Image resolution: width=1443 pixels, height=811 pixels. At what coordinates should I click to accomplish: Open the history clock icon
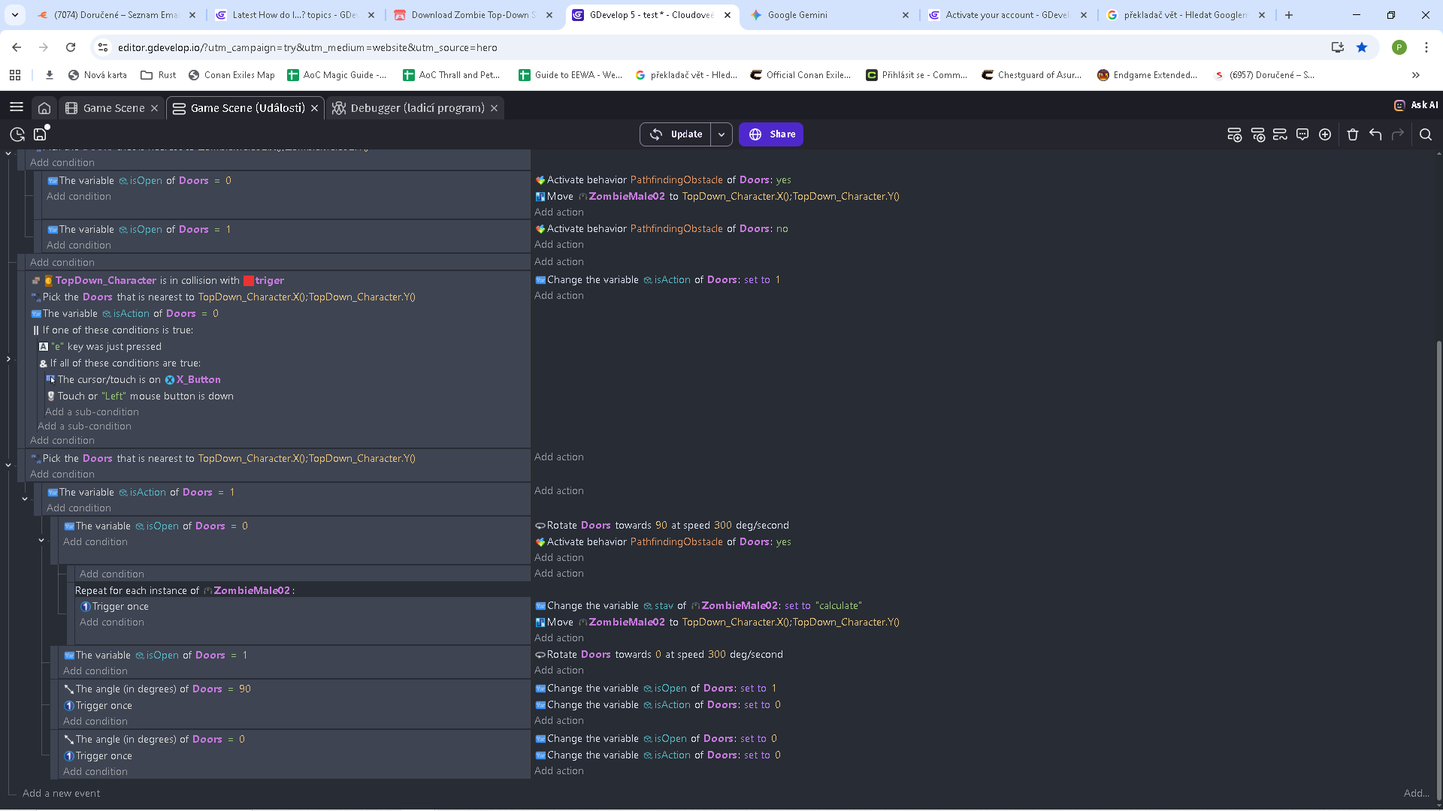pos(17,134)
